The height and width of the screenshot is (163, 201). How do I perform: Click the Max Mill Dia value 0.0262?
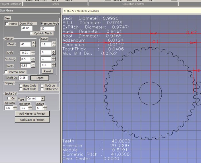pyautogui.click(x=109, y=54)
